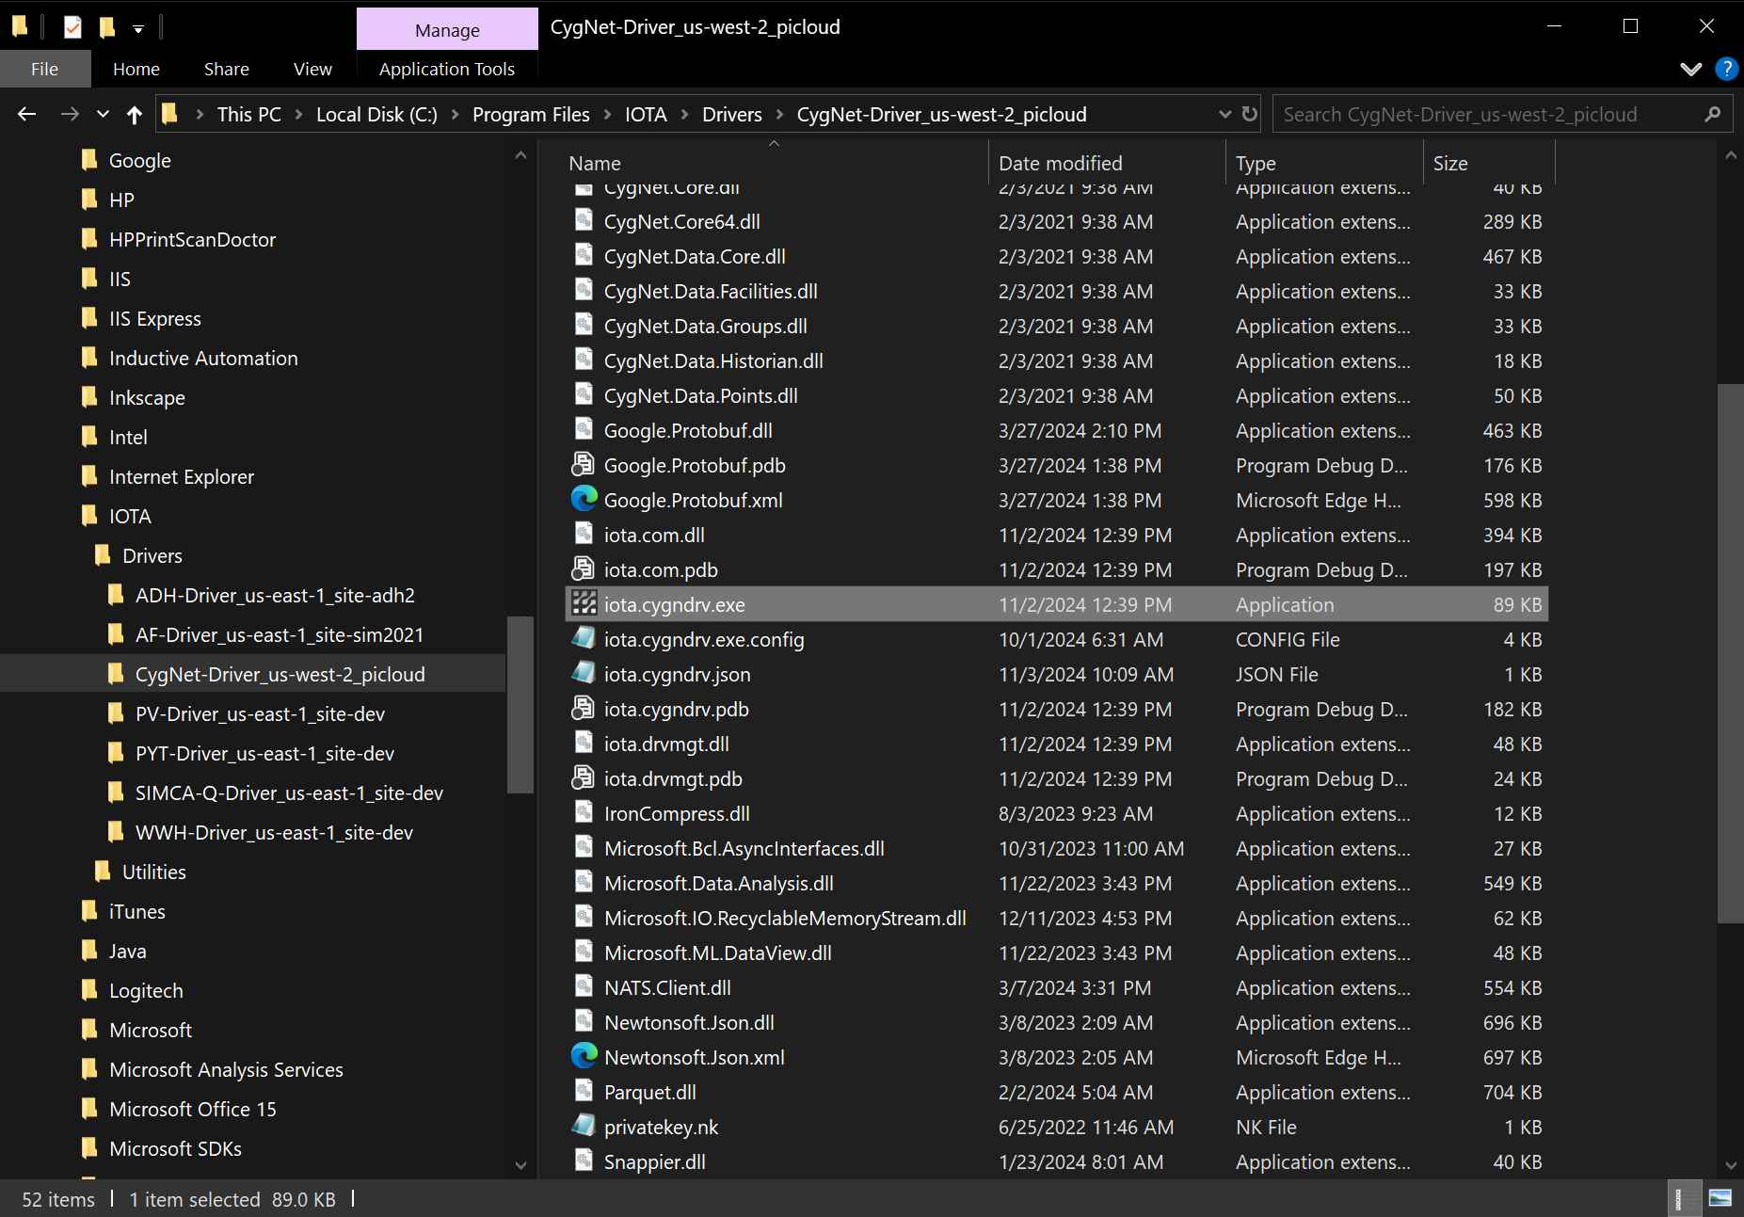This screenshot has height=1217, width=1744.
Task: Expand chevron after This PC breadcrumb
Action: coord(298,114)
